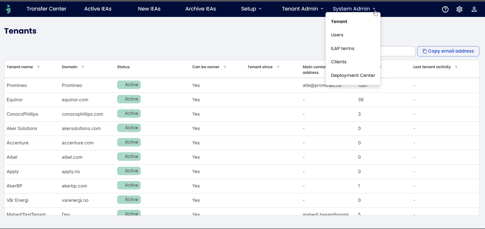Select the Vår Energi tenant row
The image size is (485, 229).
(x=241, y=200)
